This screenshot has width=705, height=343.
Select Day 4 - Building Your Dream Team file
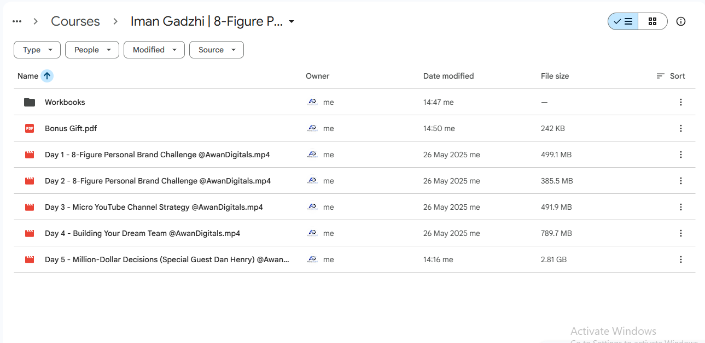pyautogui.click(x=142, y=233)
